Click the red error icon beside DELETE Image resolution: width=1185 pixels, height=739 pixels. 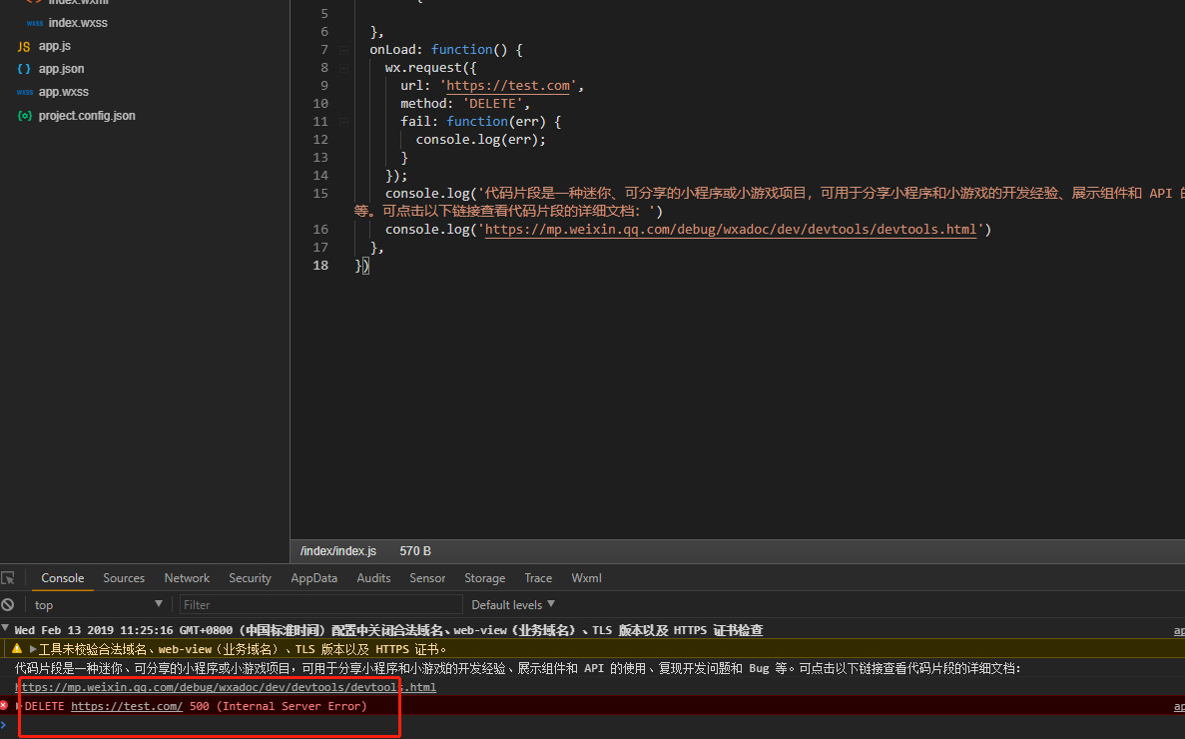(5, 706)
